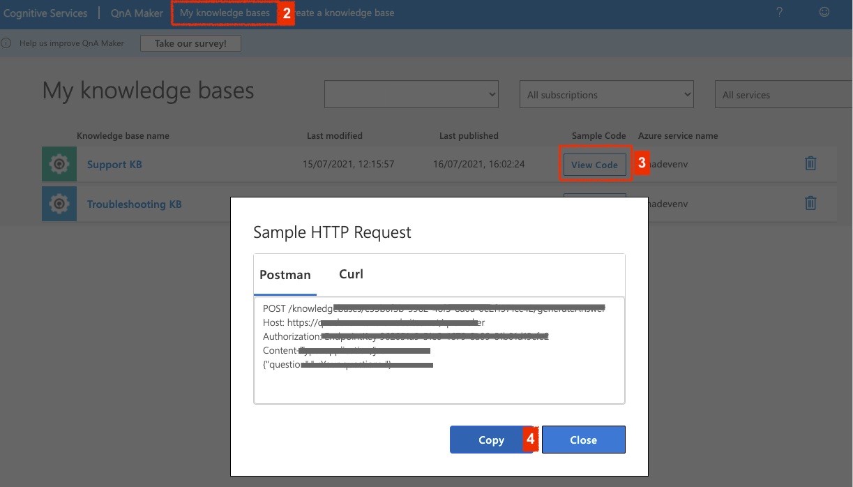This screenshot has width=853, height=487.
Task: Click View Code for Support KB
Action: 594,165
